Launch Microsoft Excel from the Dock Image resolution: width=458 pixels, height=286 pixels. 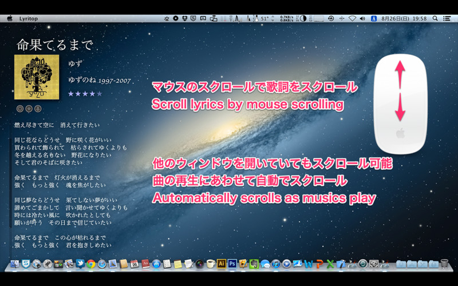pos(330,264)
